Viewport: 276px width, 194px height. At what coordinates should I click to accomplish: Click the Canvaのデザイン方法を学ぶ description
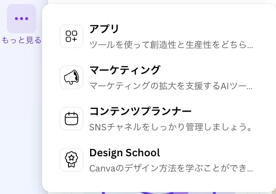[171, 168]
